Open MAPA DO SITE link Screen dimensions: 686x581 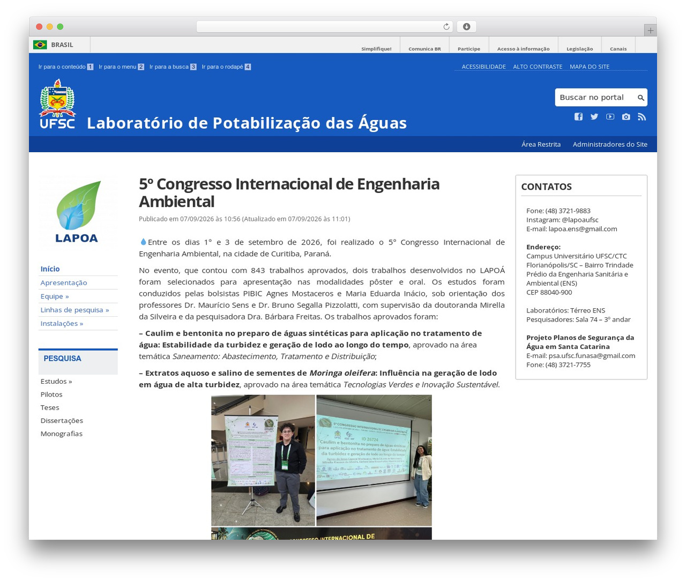(x=590, y=66)
